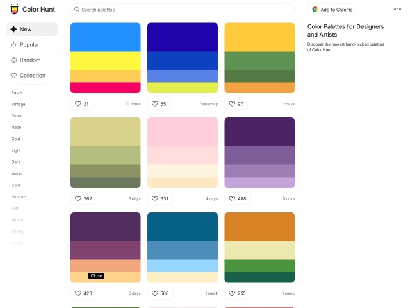Select the teal blue swatch in 568-likes palette
The height and width of the screenshot is (308, 410).
[x=183, y=227]
